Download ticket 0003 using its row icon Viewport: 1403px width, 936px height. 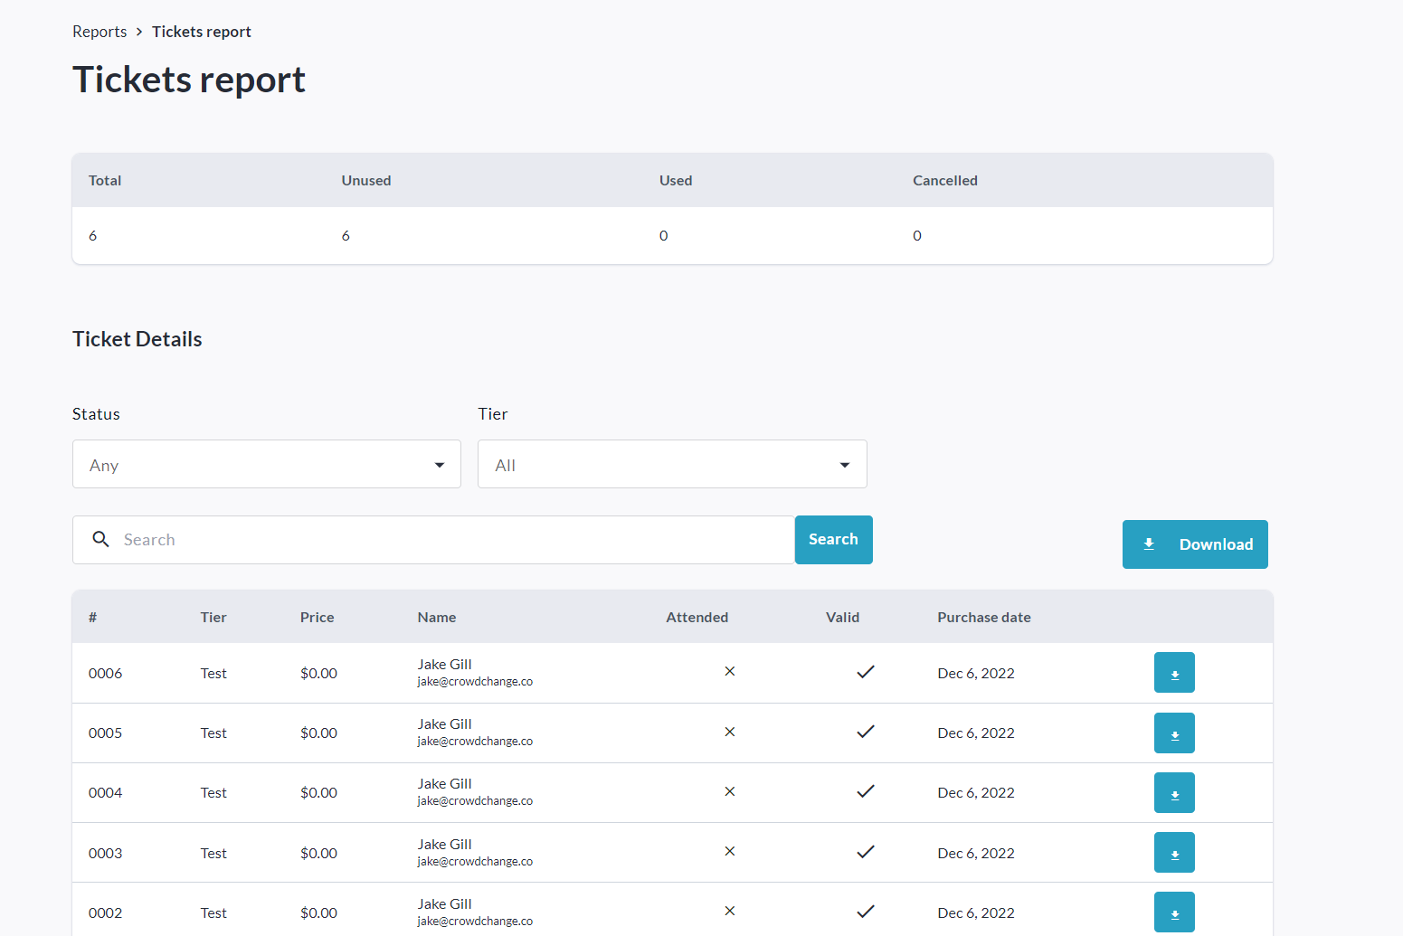(x=1173, y=853)
